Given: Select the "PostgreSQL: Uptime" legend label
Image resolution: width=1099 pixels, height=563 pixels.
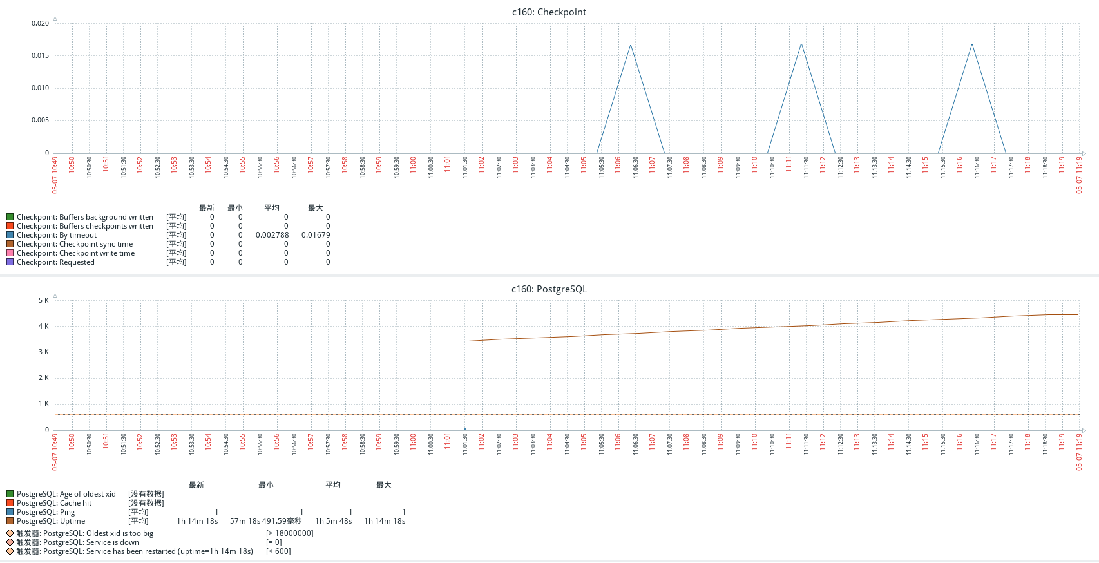Looking at the screenshot, I should 51,521.
